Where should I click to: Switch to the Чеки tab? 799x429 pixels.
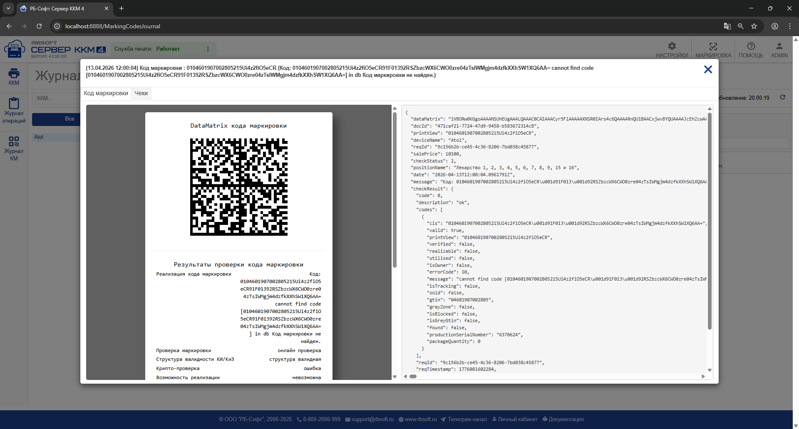pos(141,93)
